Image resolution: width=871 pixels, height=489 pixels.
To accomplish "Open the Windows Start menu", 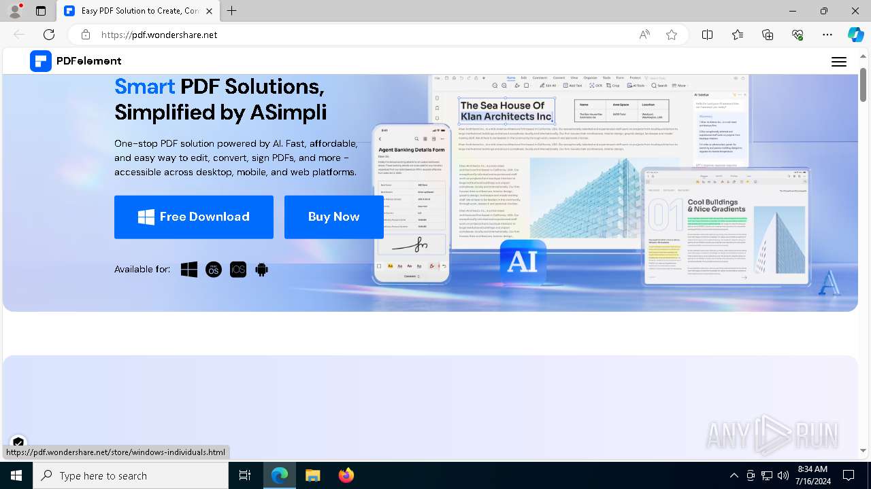I will 16,475.
